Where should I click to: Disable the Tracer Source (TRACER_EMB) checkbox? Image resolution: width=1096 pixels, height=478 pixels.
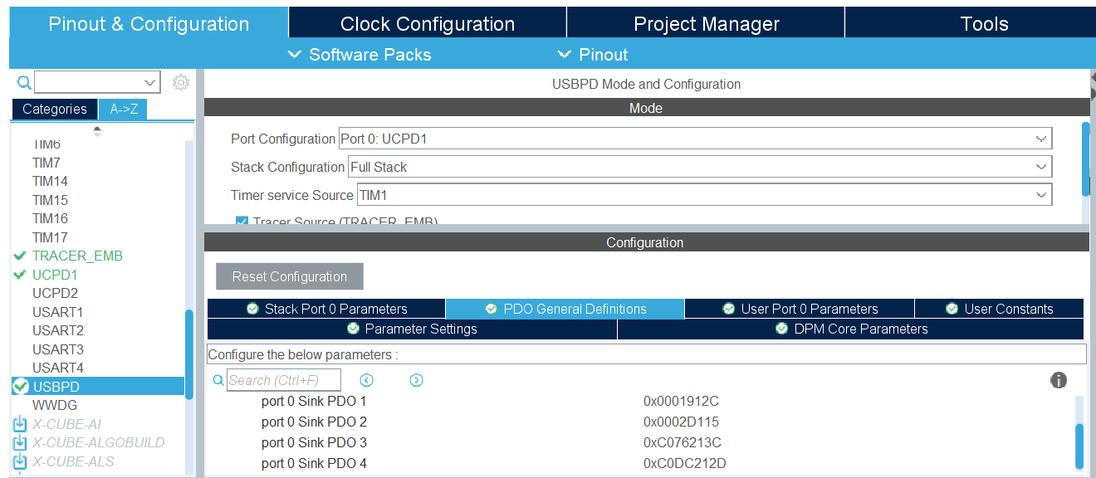pyautogui.click(x=241, y=222)
